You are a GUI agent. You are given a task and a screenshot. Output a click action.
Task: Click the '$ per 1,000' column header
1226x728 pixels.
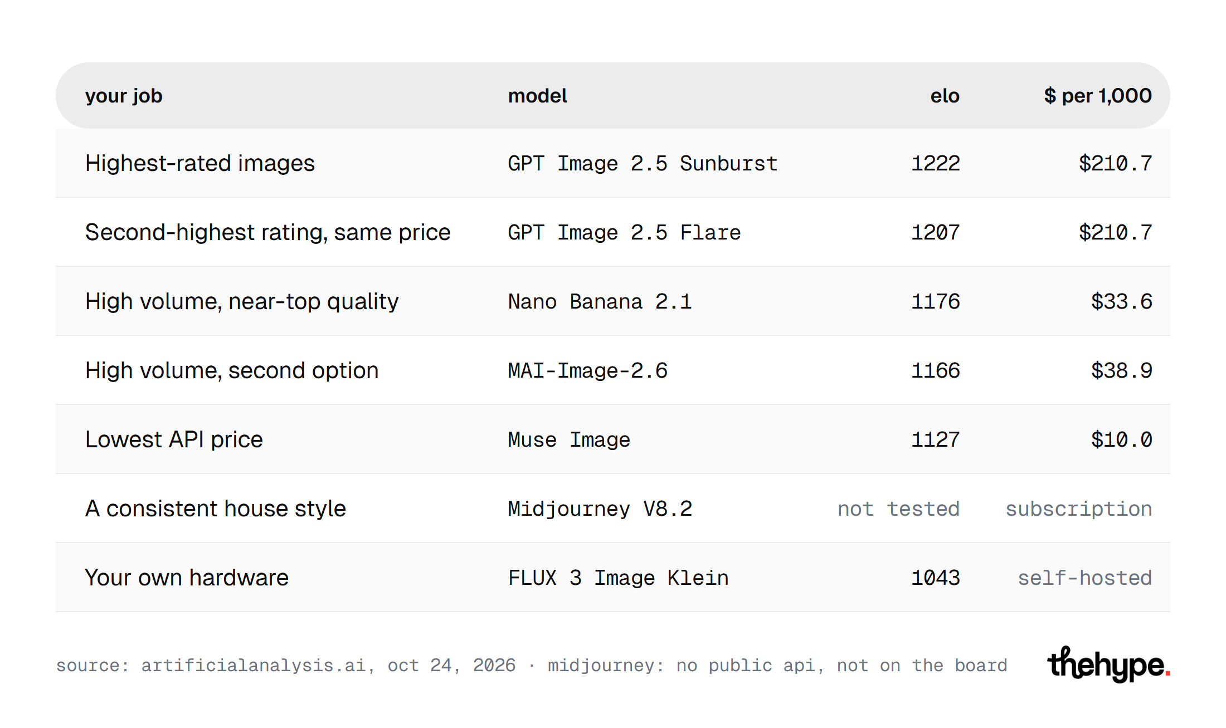[1098, 96]
